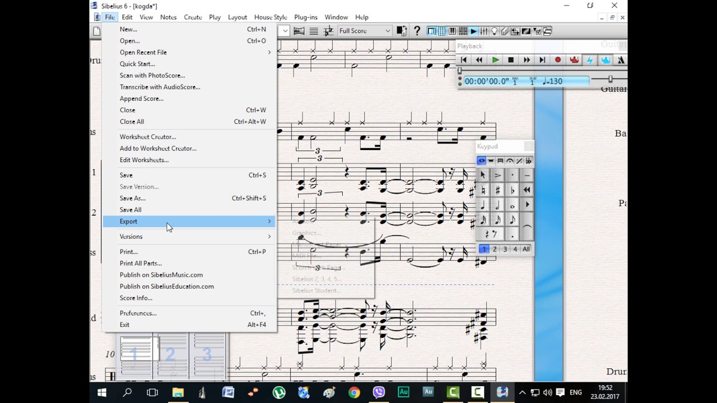
Task: Click the accent mark on Keypad
Action: coord(497,175)
